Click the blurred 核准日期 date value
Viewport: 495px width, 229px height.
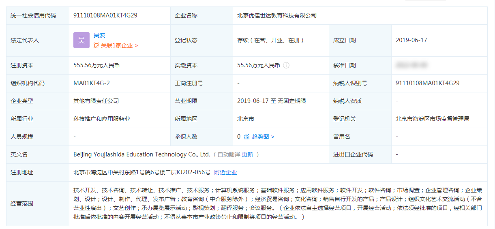click(411, 65)
